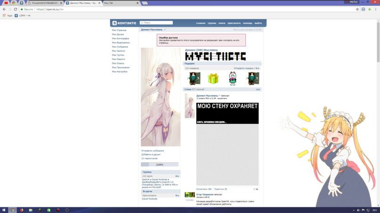The height and width of the screenshot is (213, 380).
Task: Open группы in header menu
Action: coord(212,23)
